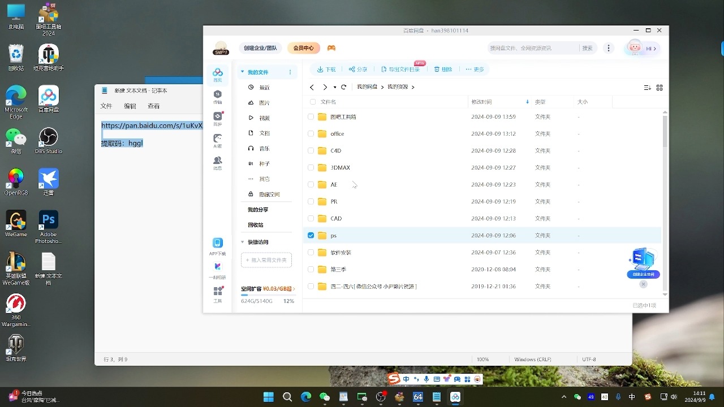The width and height of the screenshot is (724, 407).
Task: Collapse the 快捷访问 section
Action: [x=243, y=242]
